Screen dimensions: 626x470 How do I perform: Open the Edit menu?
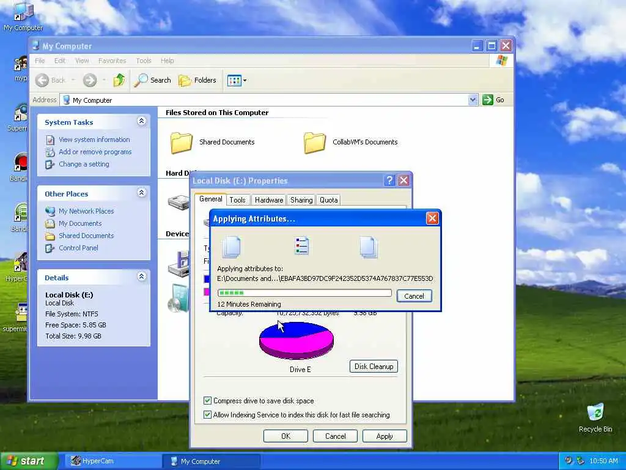tap(59, 61)
